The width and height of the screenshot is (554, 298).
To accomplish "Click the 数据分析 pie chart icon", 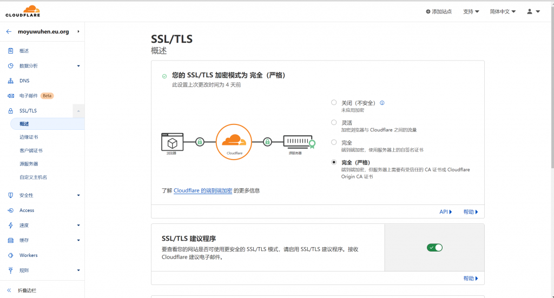I will click(x=11, y=65).
